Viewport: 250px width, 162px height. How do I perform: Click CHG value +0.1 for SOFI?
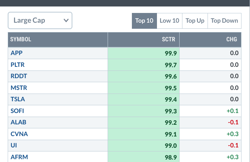tap(233, 111)
